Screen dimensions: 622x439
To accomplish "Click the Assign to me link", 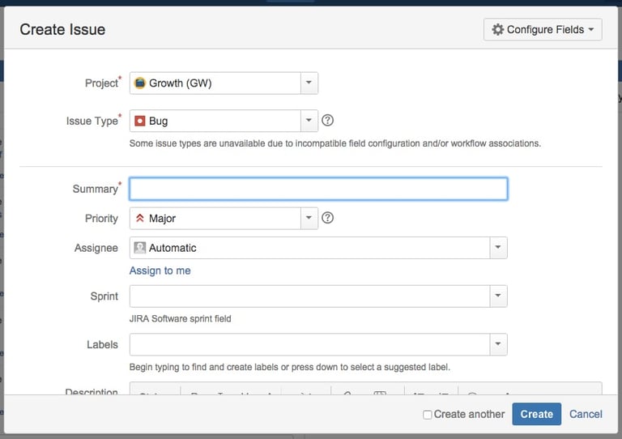I will click(x=160, y=271).
